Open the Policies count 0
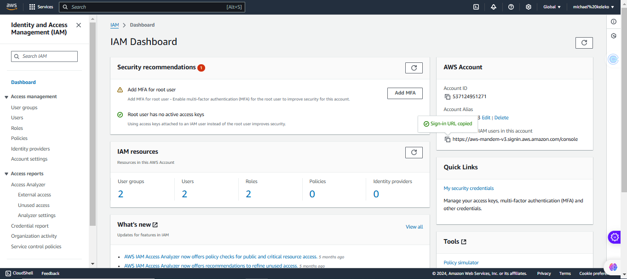Viewport: 627px width, 279px height. pos(312,194)
